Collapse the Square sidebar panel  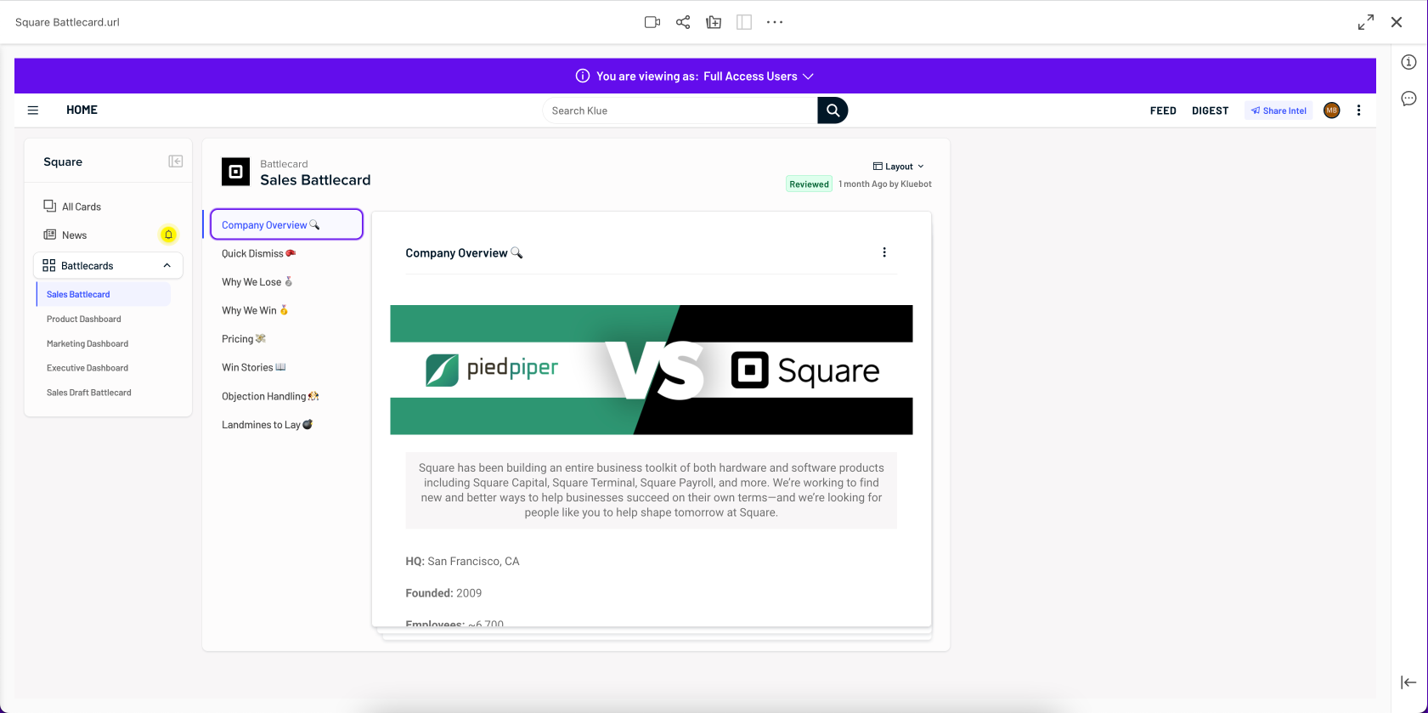(176, 161)
